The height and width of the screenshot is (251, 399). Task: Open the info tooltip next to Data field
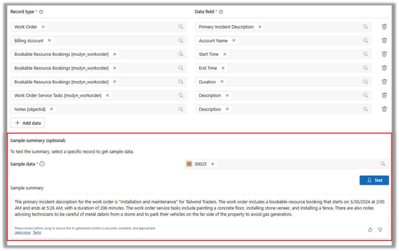coord(221,12)
